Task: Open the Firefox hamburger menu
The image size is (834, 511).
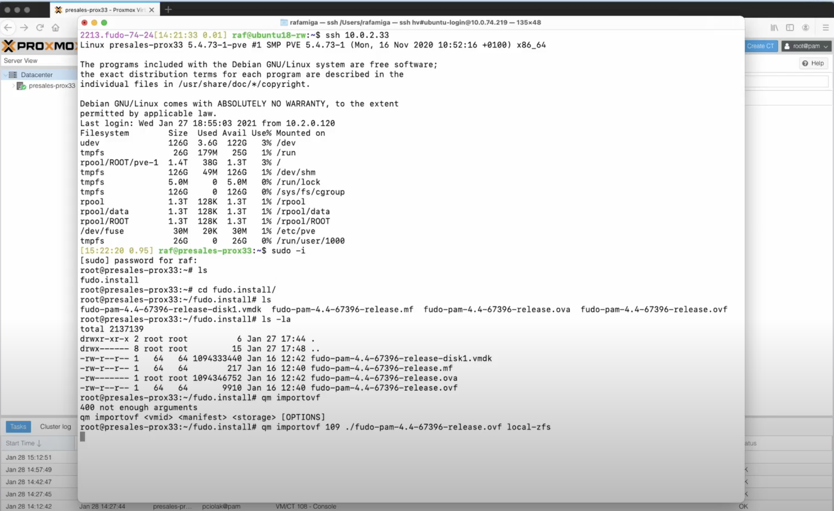Action: [x=825, y=27]
